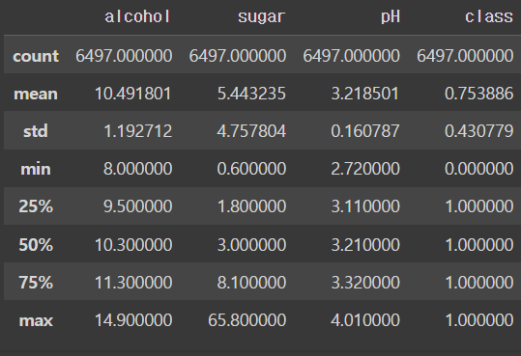521x356 pixels.
Task: Click the pH min value 2.720000
Action: coord(365,169)
